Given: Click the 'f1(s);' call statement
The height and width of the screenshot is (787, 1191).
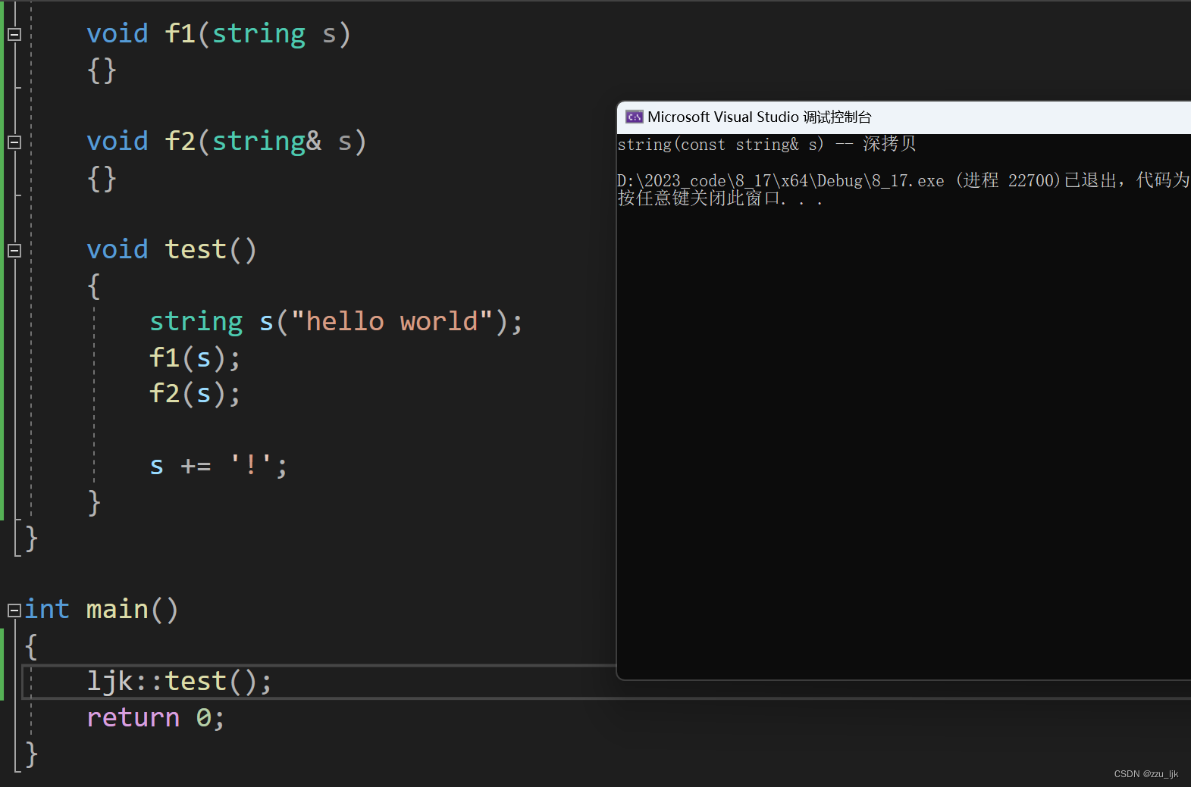Looking at the screenshot, I should (x=195, y=358).
